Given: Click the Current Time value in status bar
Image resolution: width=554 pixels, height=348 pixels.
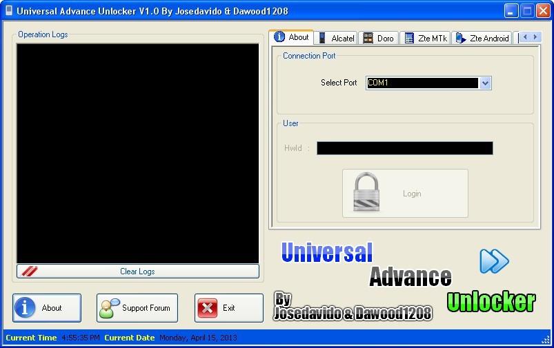Looking at the screenshot, I should click(x=81, y=338).
